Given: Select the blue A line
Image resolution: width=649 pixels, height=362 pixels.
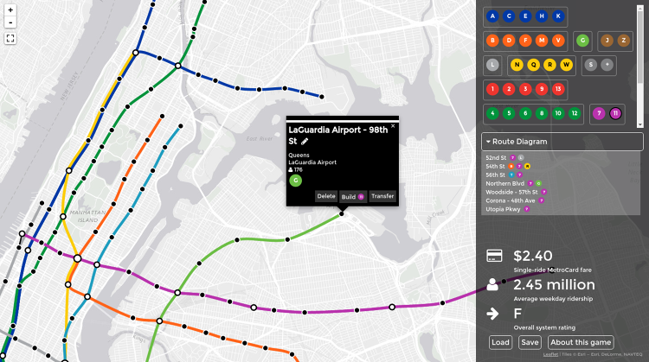Looking at the screenshot, I should [492, 16].
